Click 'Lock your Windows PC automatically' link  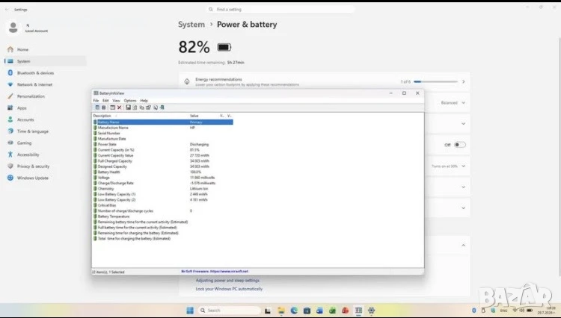click(x=229, y=289)
